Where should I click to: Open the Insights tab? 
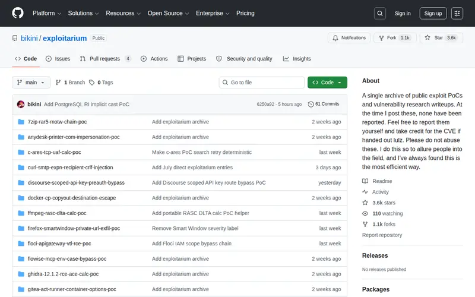(297, 59)
